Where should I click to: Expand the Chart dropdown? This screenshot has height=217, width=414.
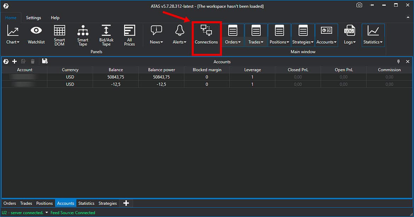pyautogui.click(x=13, y=42)
